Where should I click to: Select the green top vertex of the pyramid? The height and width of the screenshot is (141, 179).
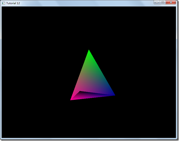[x=89, y=51]
